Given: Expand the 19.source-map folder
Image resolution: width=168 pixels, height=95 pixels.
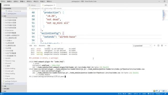Looking at the screenshot, I should [14, 61].
